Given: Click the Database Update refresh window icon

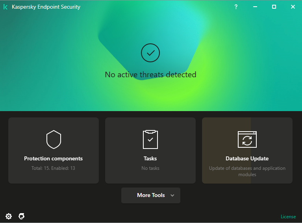Looking at the screenshot, I should (x=247, y=139).
